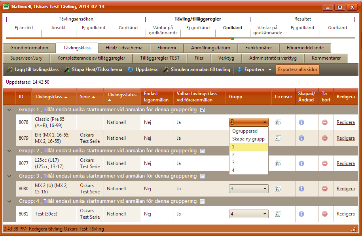
Task: Show created/changed info for class 8081
Action: pos(301,214)
